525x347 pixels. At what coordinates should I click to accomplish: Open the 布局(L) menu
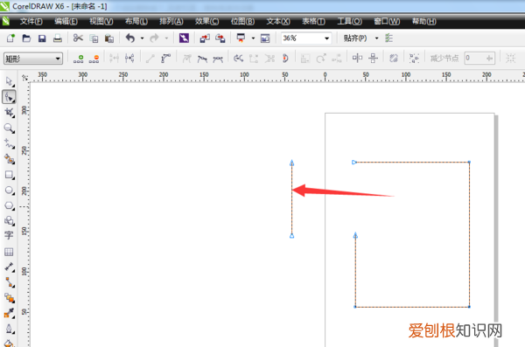pyautogui.click(x=136, y=22)
